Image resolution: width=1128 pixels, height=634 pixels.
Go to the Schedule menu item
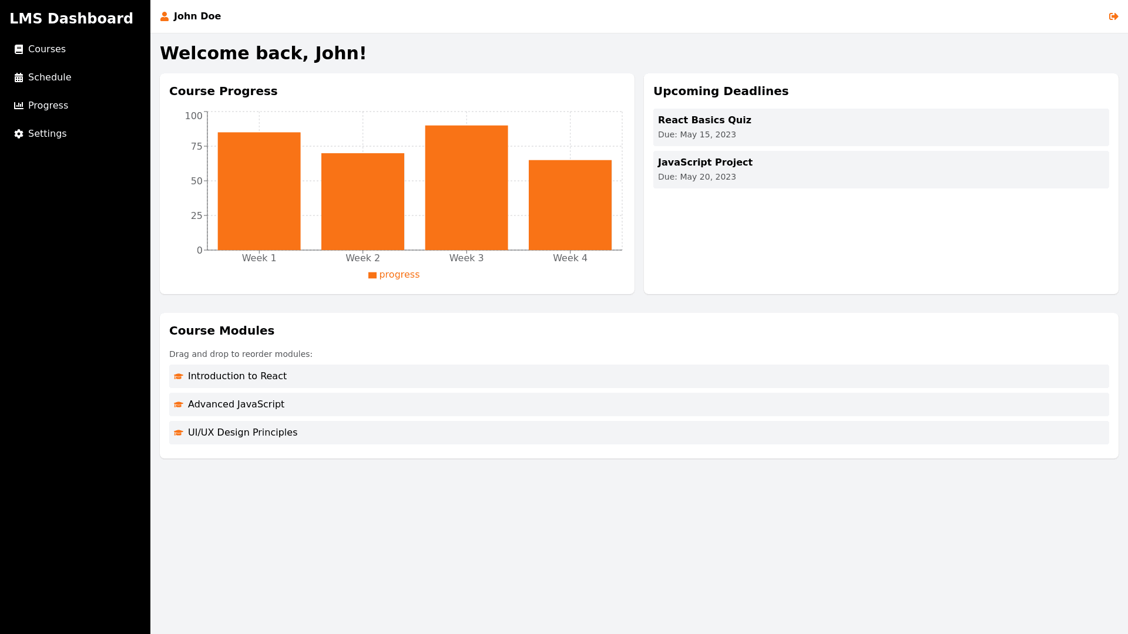[49, 77]
